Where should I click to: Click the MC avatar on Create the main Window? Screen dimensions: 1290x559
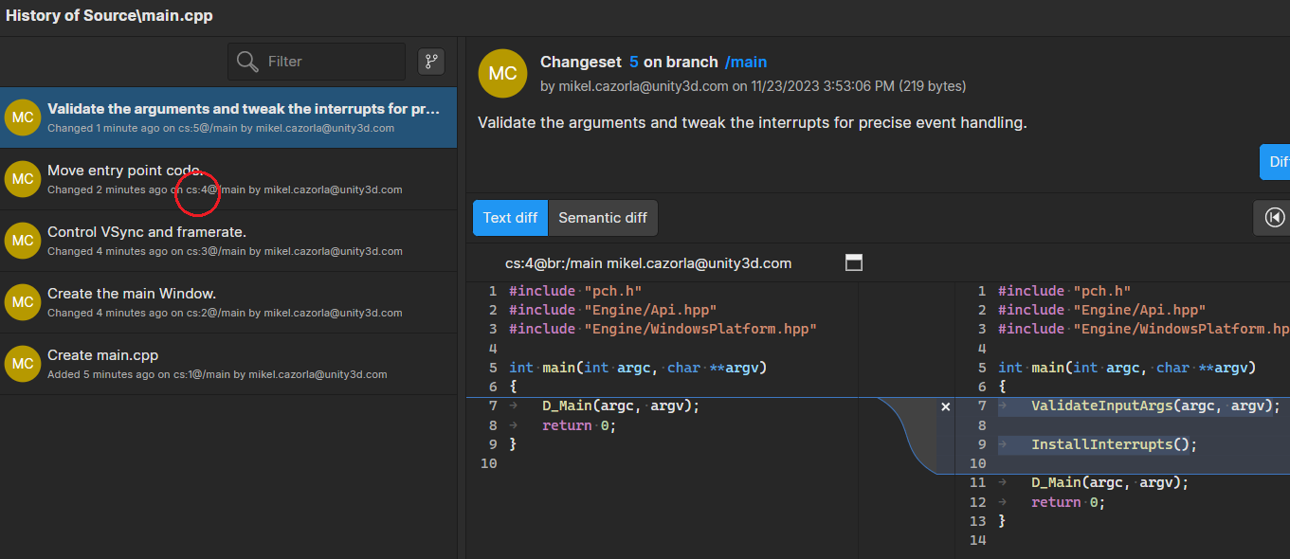pos(22,302)
